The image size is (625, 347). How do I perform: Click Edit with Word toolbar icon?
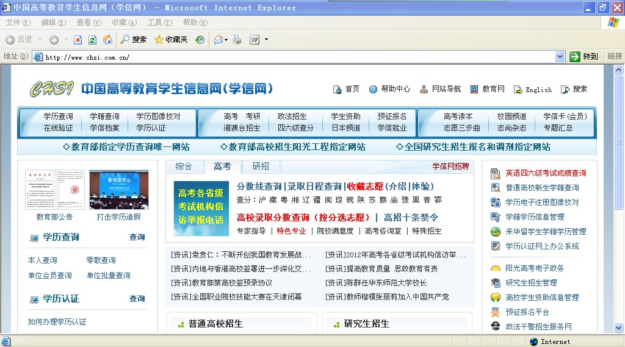coord(255,40)
